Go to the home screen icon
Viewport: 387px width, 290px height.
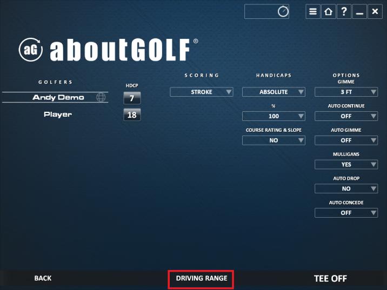pos(328,11)
